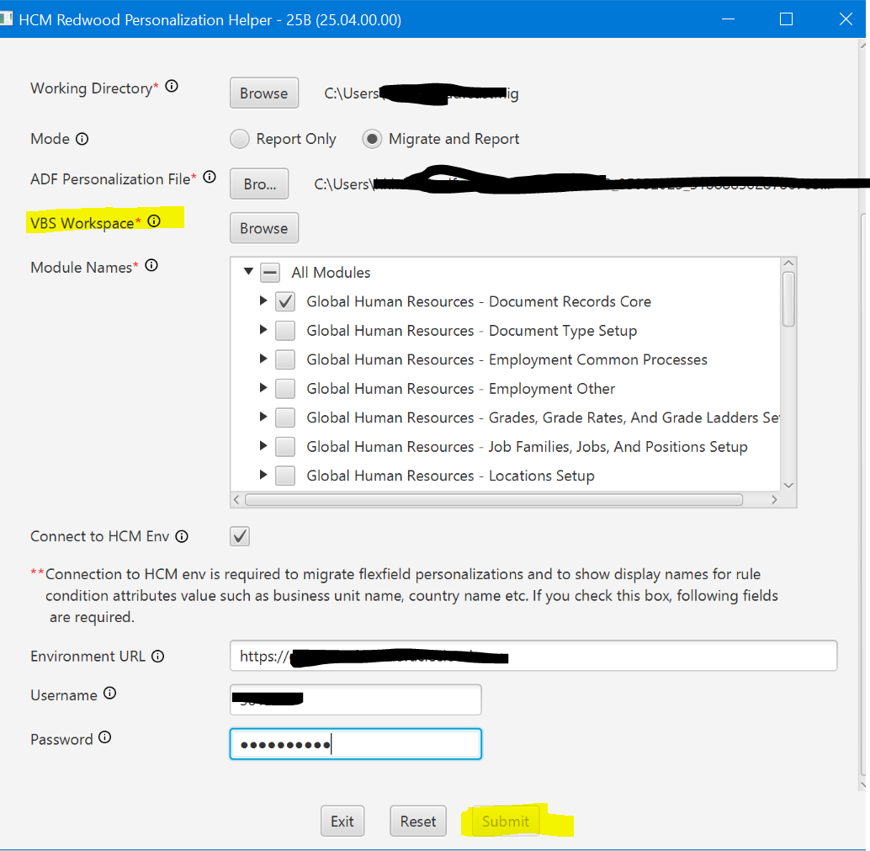
Task: Click the Reset button
Action: (x=418, y=821)
